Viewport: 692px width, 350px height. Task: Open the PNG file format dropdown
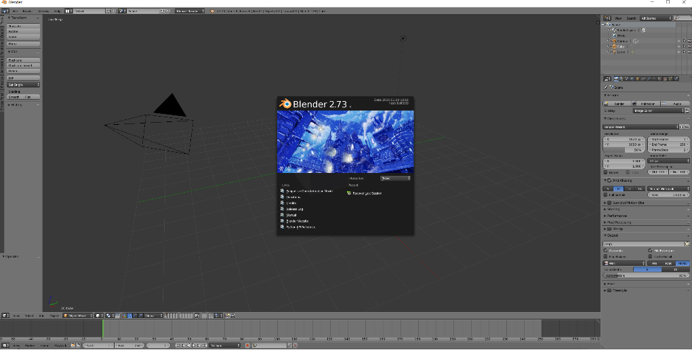(x=624, y=263)
